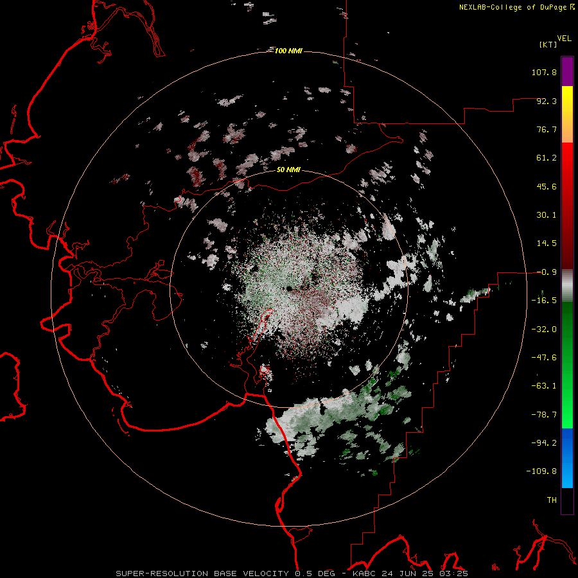Click the -63.1 velocity scale value
Screen dimensions: 578x578
point(544,386)
